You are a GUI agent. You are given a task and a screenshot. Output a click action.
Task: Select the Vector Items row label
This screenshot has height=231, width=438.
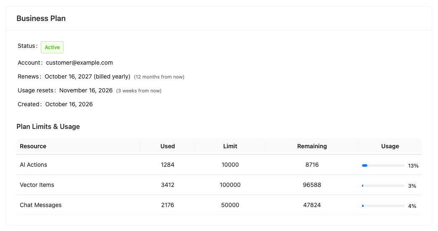[37, 185]
